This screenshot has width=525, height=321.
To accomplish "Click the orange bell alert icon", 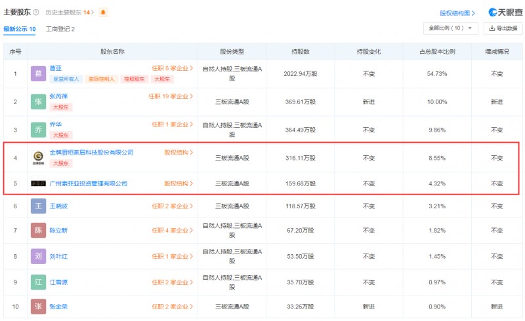I will point(103,12).
